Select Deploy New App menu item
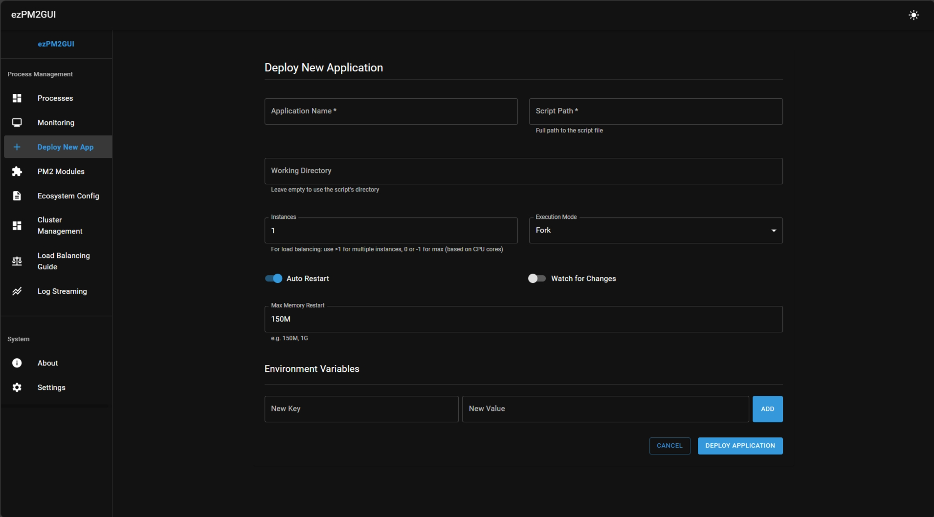Image resolution: width=934 pixels, height=517 pixels. (58, 147)
